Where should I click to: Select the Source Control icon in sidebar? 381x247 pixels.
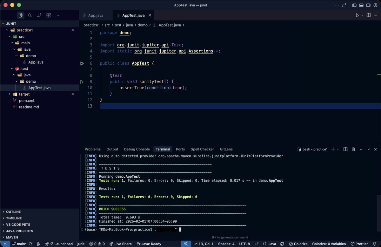coord(39,15)
